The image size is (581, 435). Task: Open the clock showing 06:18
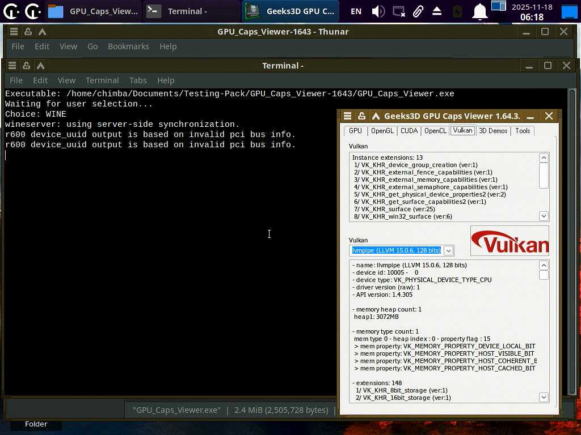point(532,12)
